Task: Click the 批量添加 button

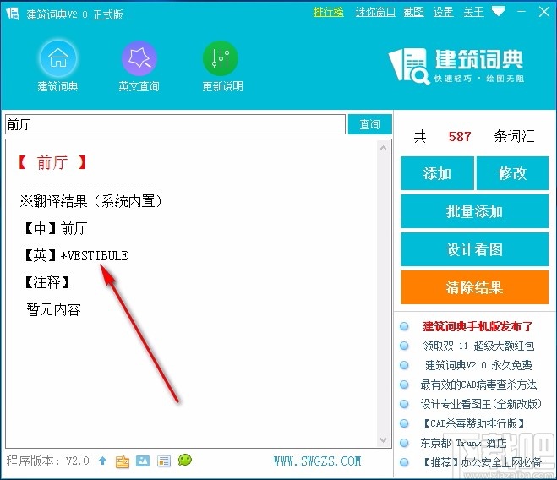Action: point(475,211)
